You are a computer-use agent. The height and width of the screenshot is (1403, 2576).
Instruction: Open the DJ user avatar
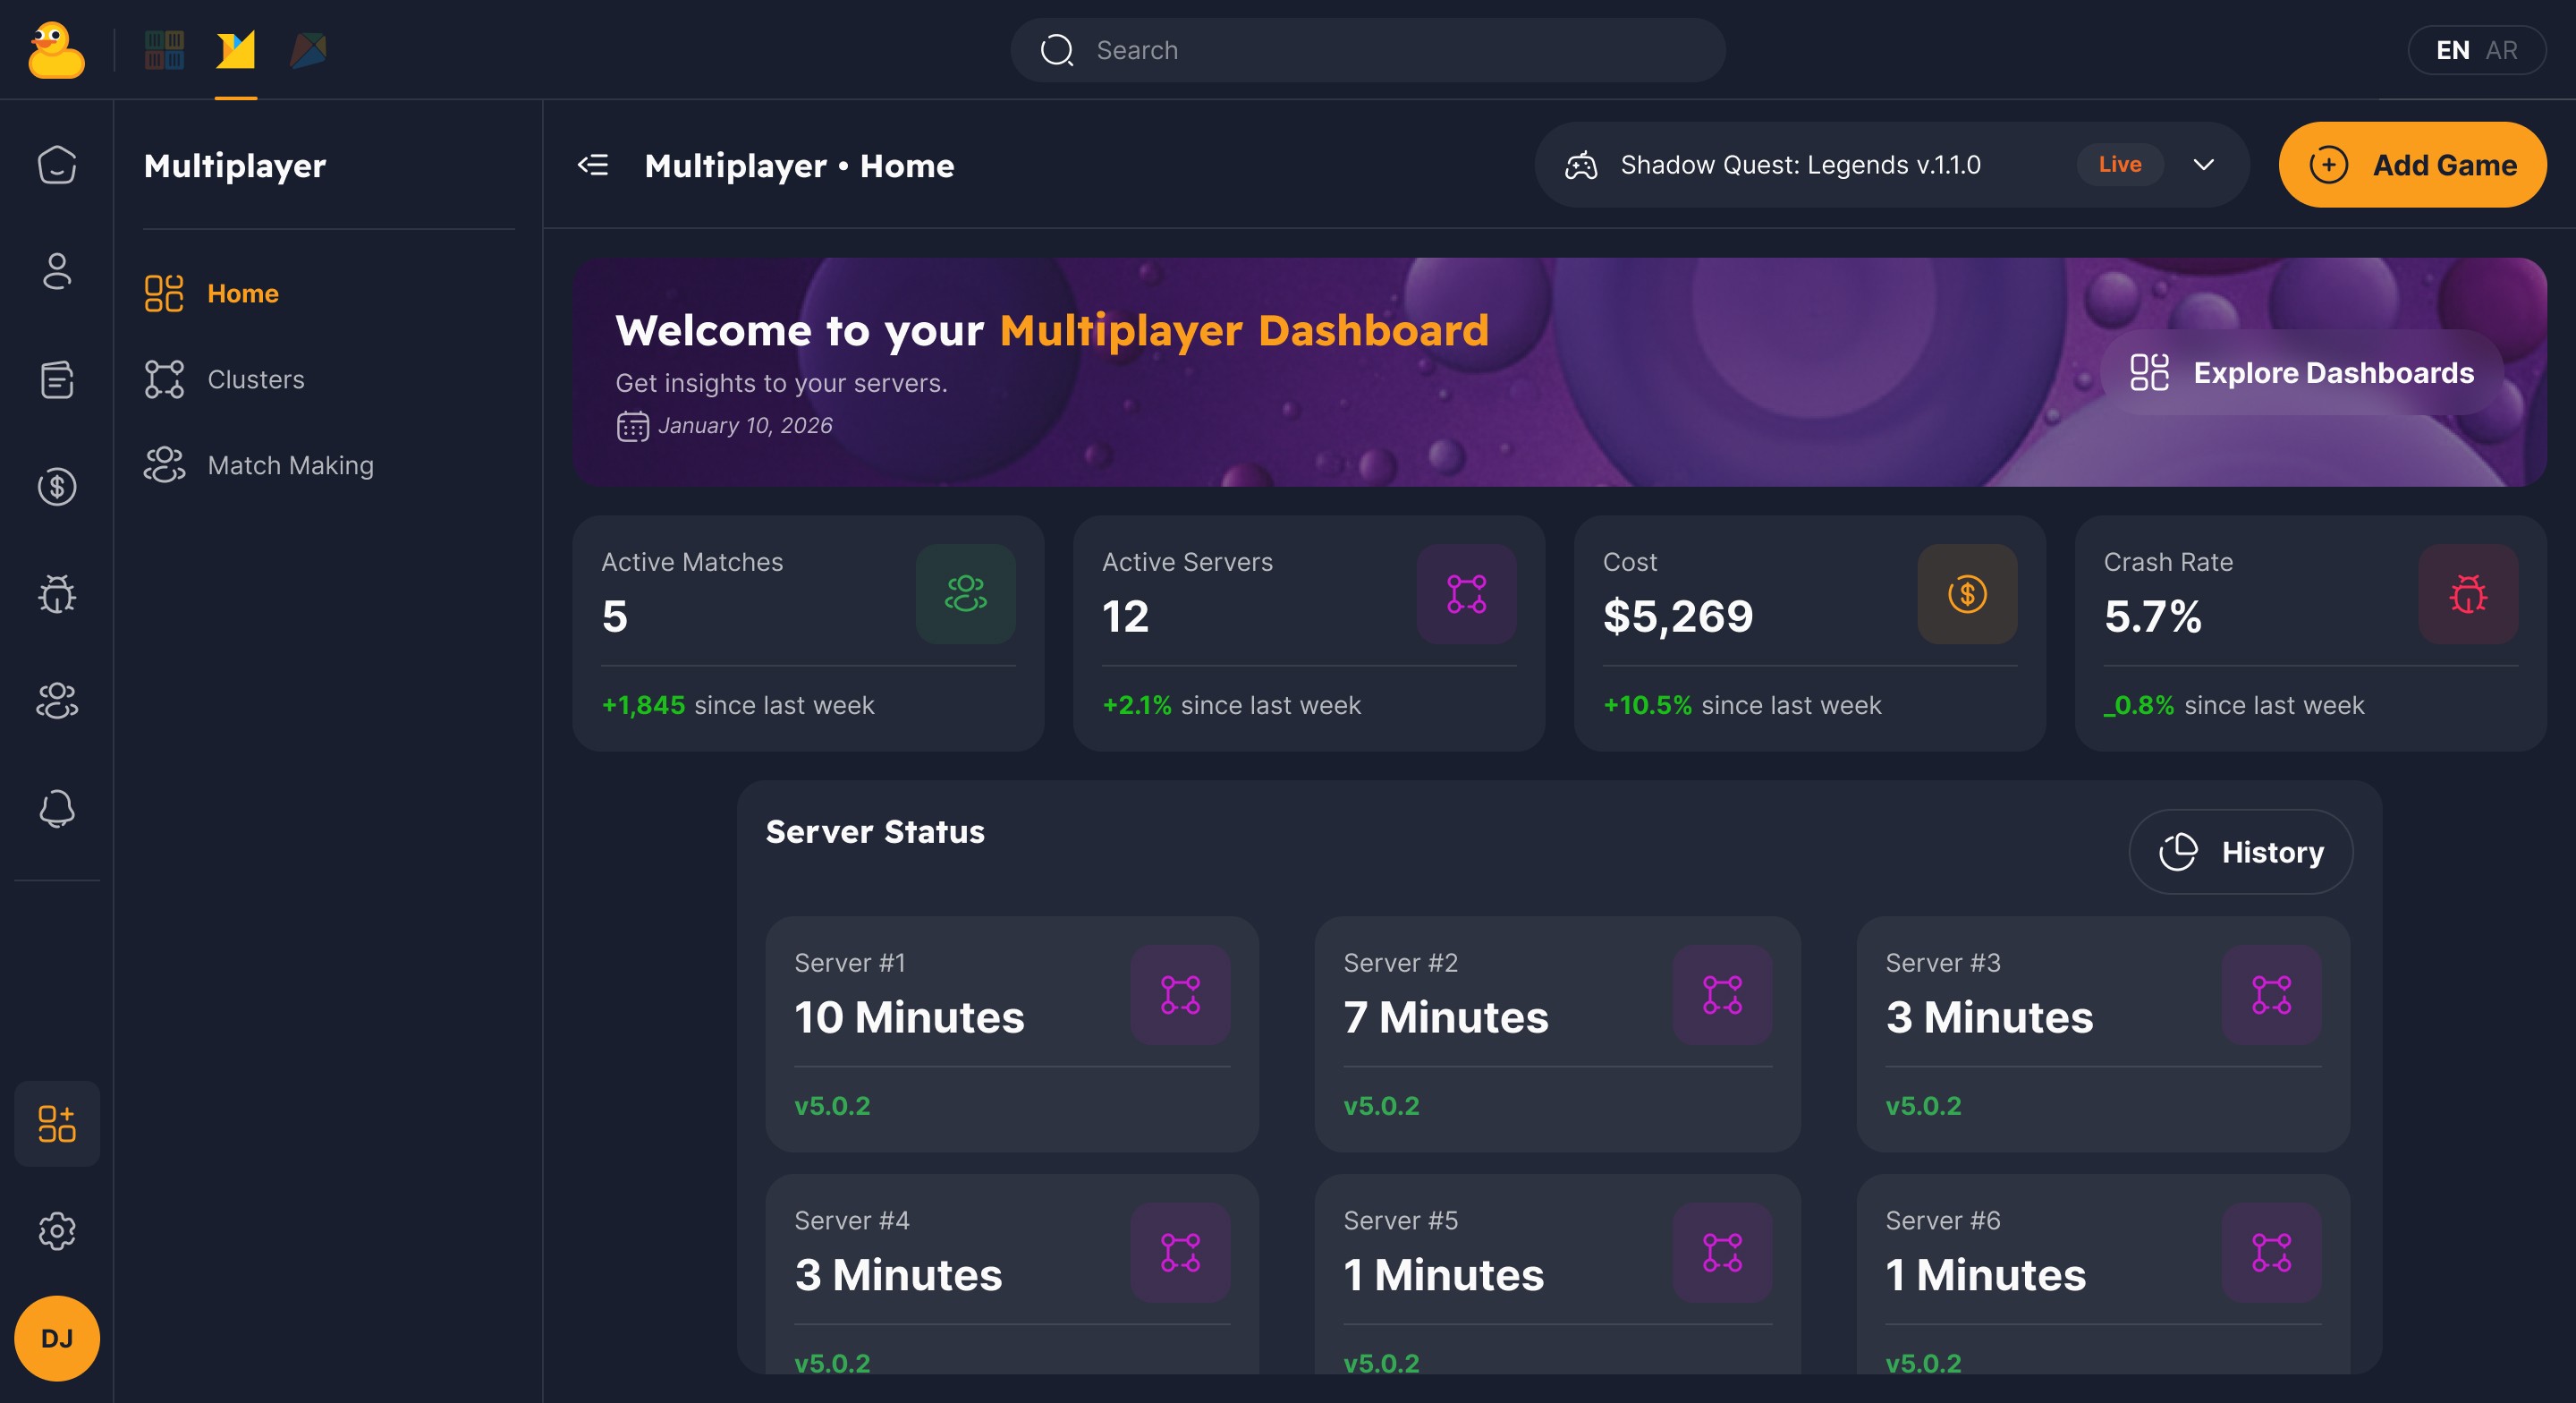coord(57,1338)
